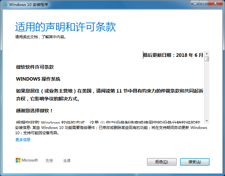Click the 拒绝(D) decline button

click(x=162, y=162)
